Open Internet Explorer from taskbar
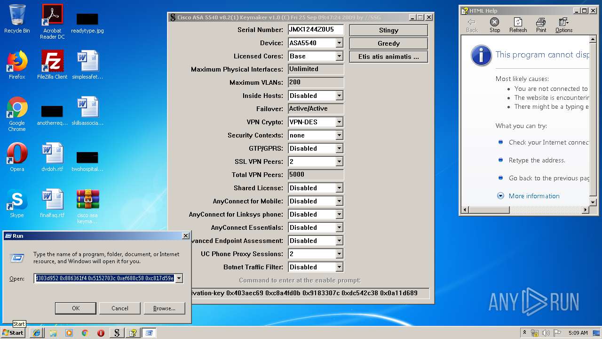Image resolution: width=602 pixels, height=339 pixels. (37, 333)
